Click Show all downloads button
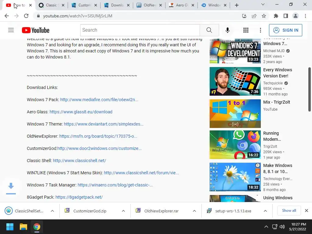 [x=289, y=211]
